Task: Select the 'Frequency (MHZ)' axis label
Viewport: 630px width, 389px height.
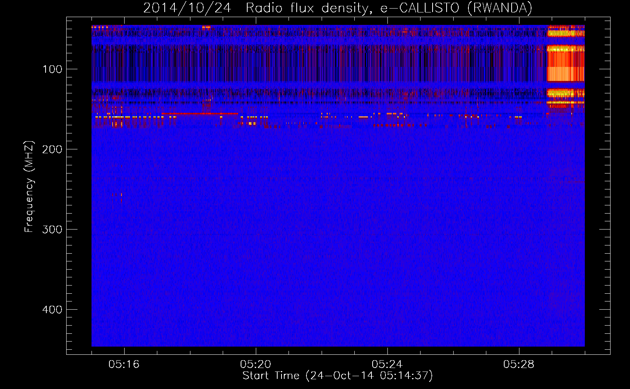Action: pos(29,187)
